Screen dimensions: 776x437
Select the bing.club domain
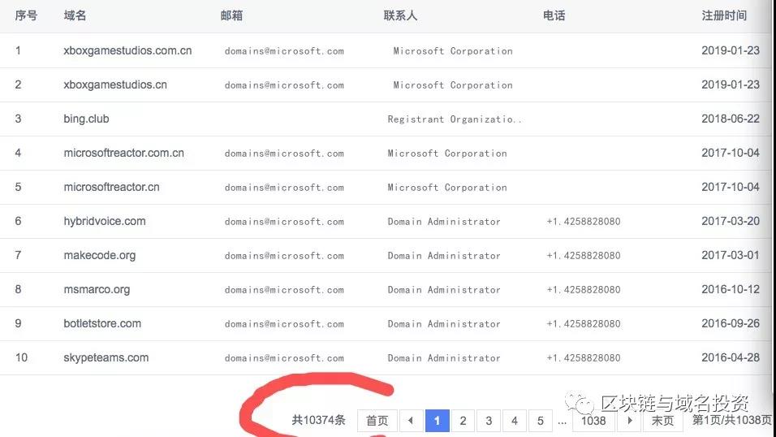pos(86,119)
